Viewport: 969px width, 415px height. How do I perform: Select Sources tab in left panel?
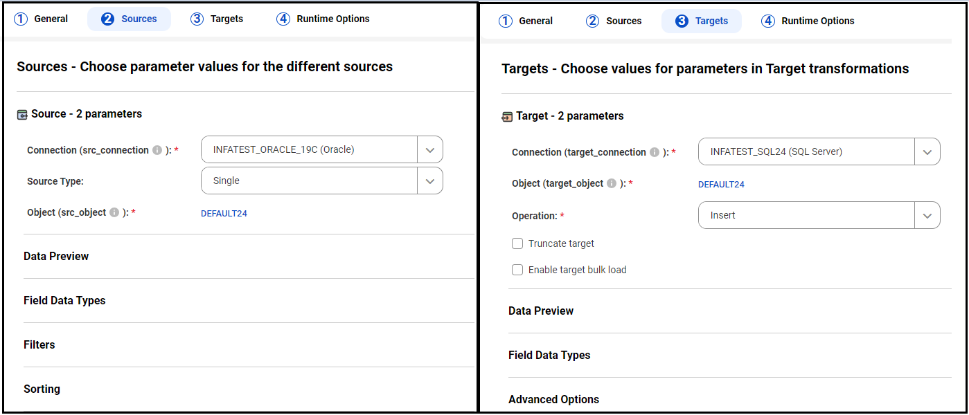coord(129,19)
